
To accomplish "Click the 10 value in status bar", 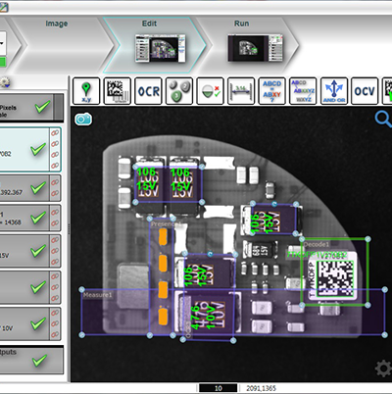I will coord(218,388).
